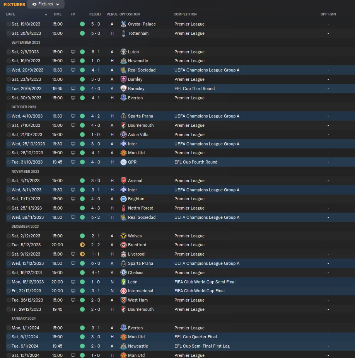Viewport: 355px width, 358px height.
Task: Open Everton opposition link on 30/9/2023
Action: [x=135, y=98]
